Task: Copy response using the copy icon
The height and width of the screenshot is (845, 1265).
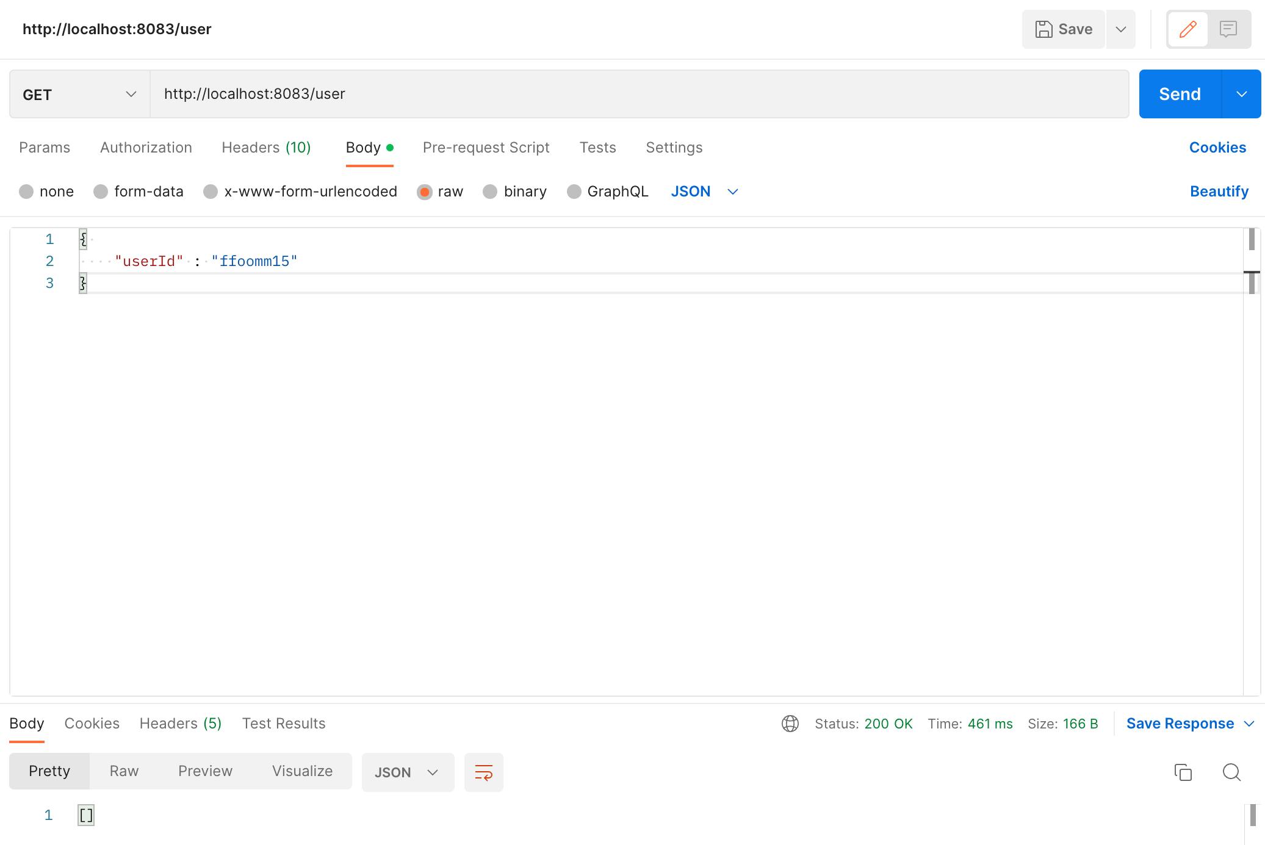Action: pos(1183,772)
